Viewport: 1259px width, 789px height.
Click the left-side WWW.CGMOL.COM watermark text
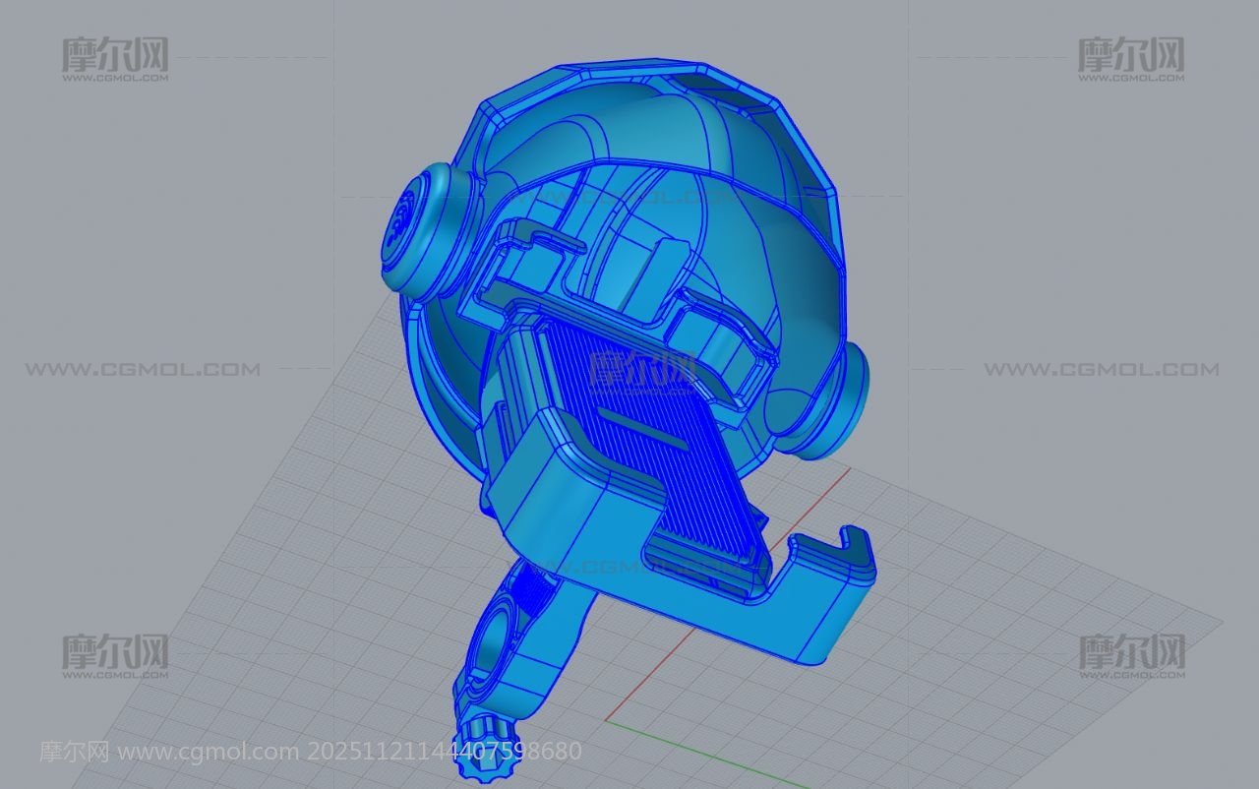(143, 370)
